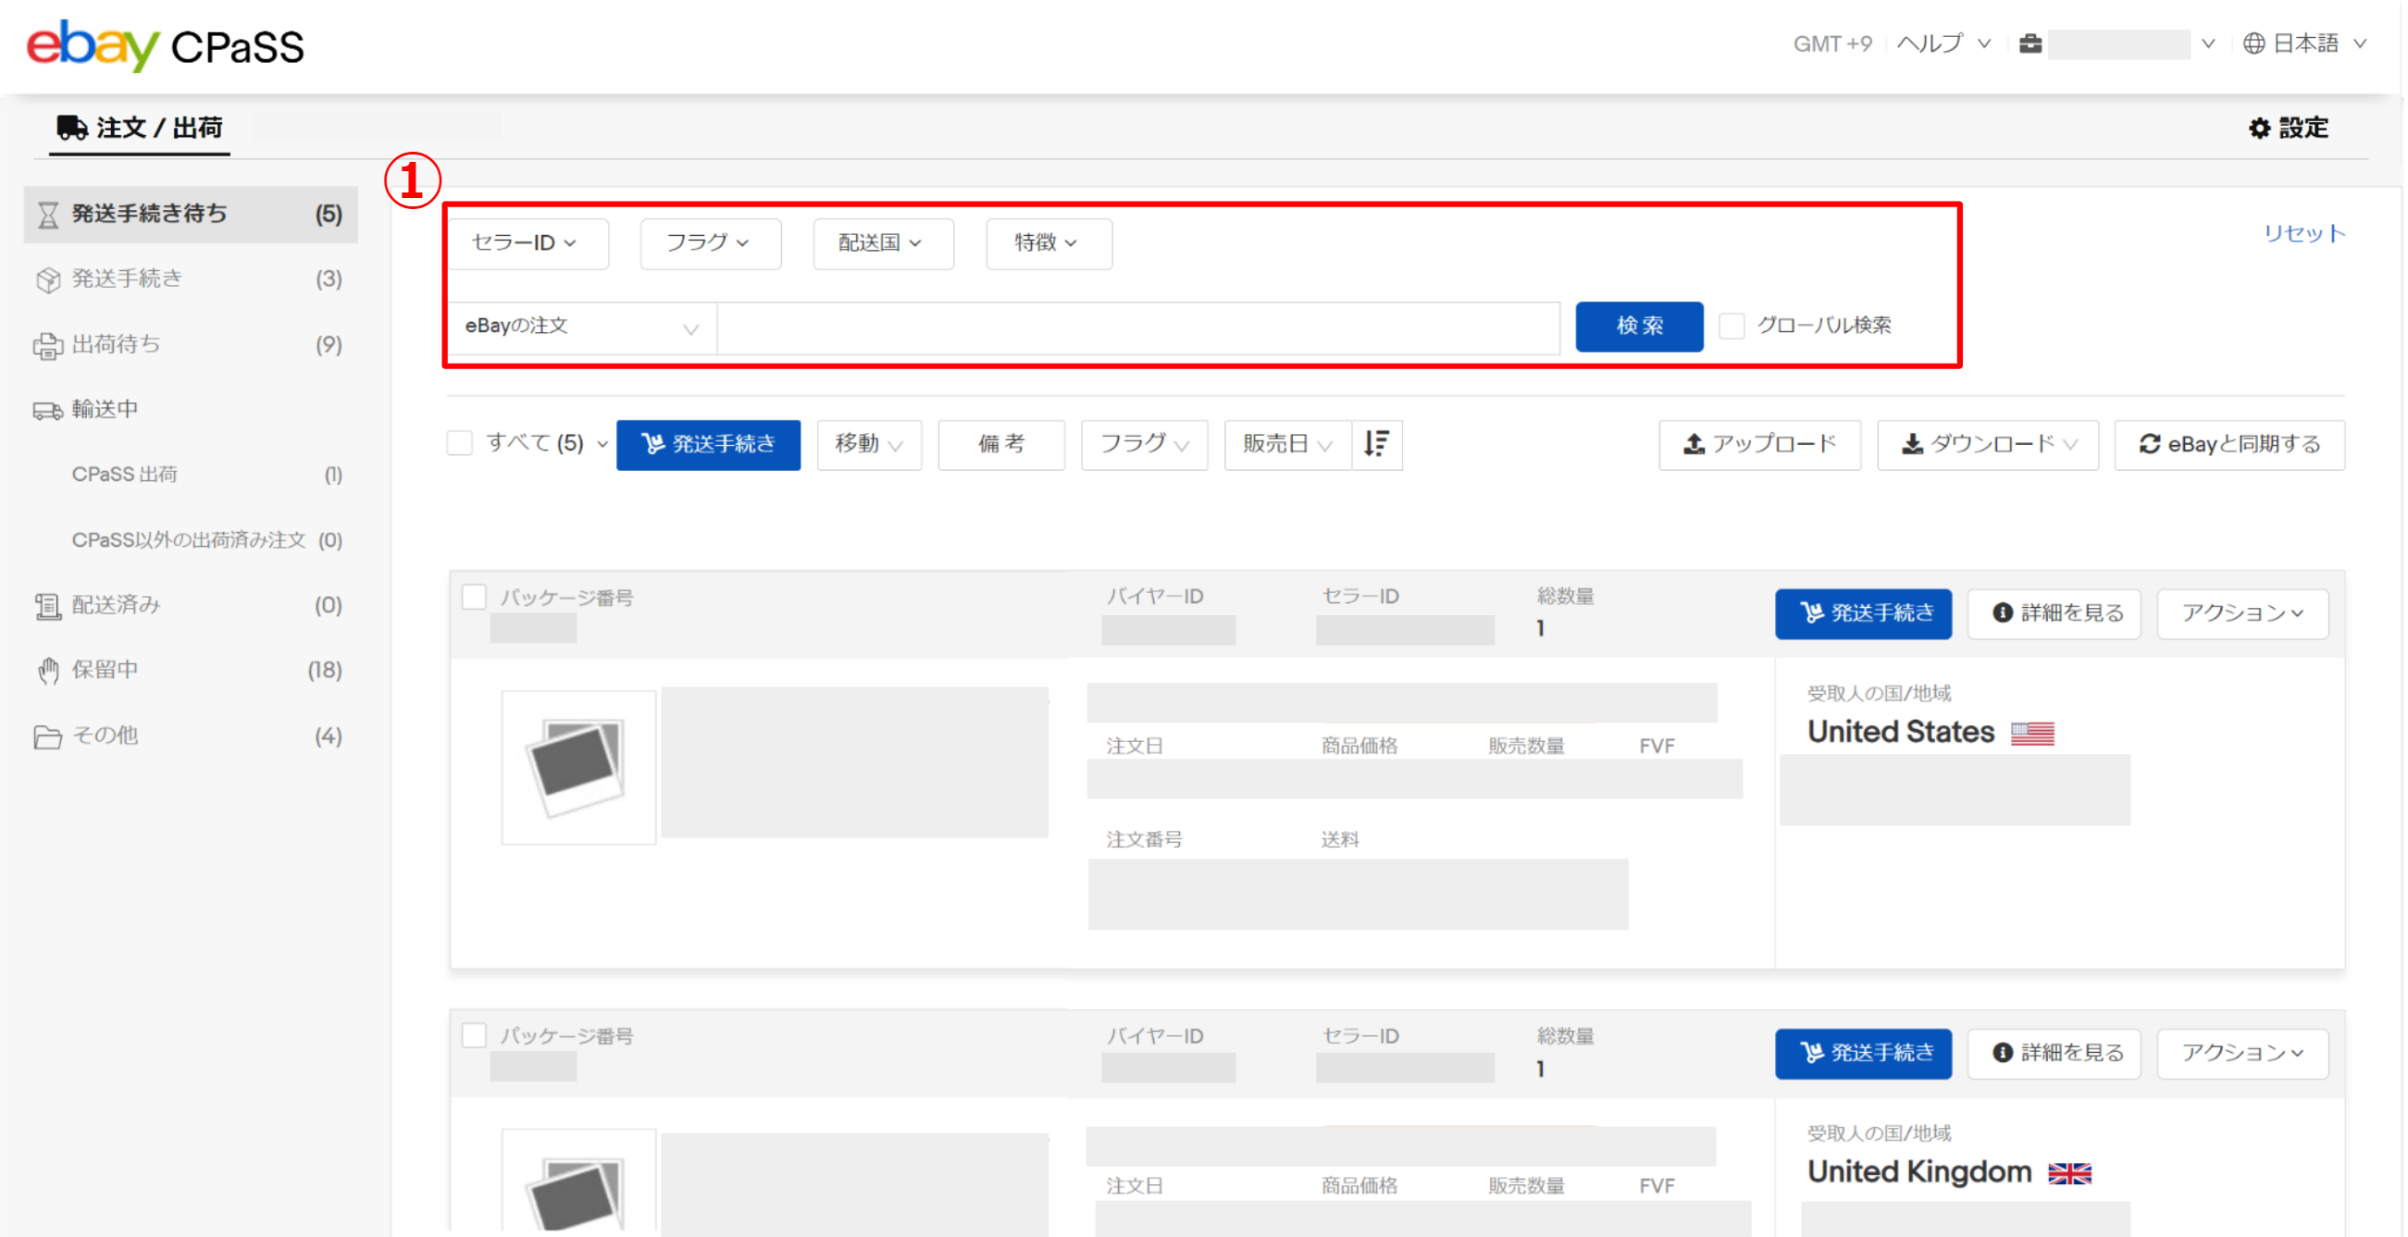Click the アップロード upload icon
2408x1237 pixels.
(x=1694, y=445)
